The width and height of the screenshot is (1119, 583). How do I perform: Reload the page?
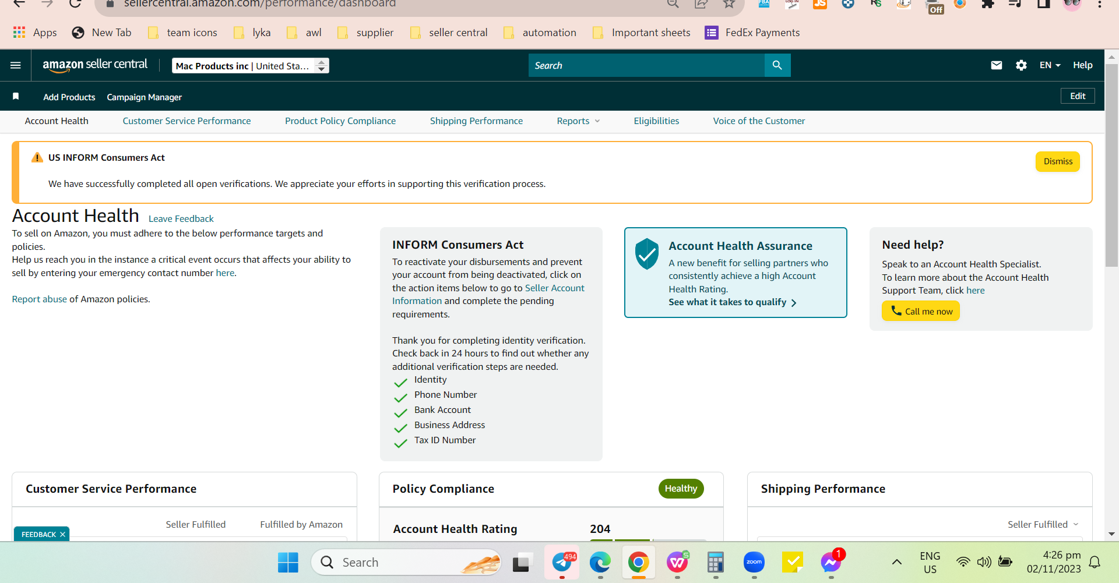[x=75, y=4]
